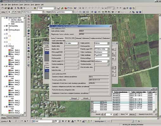Open the dropdown showing Gelžbetonis

pyautogui.click(x=108, y=61)
